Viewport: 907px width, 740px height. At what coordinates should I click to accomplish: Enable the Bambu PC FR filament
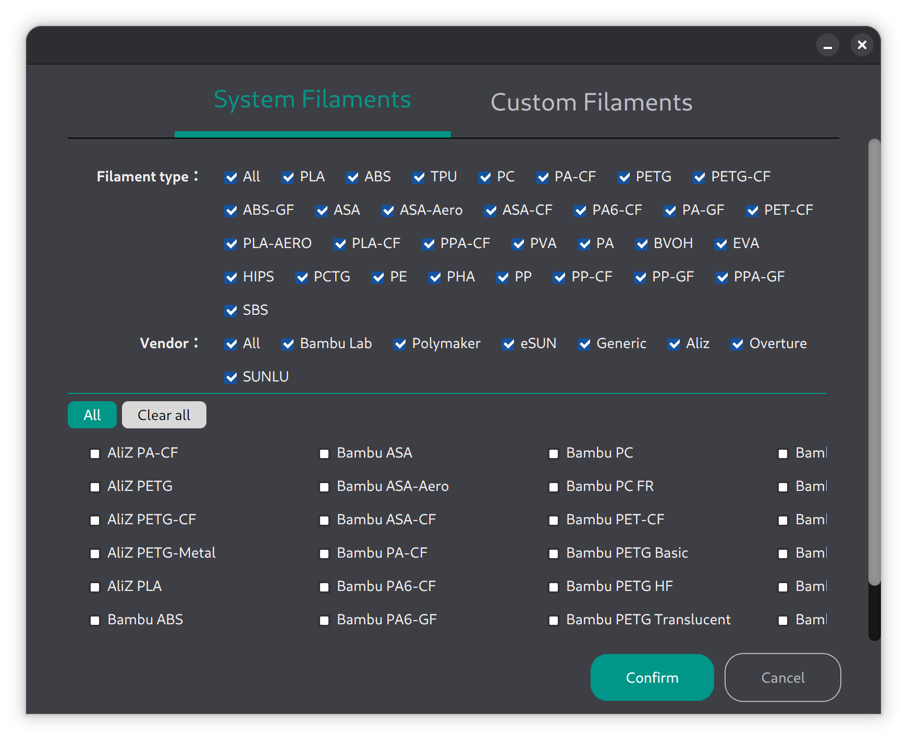pyautogui.click(x=554, y=487)
